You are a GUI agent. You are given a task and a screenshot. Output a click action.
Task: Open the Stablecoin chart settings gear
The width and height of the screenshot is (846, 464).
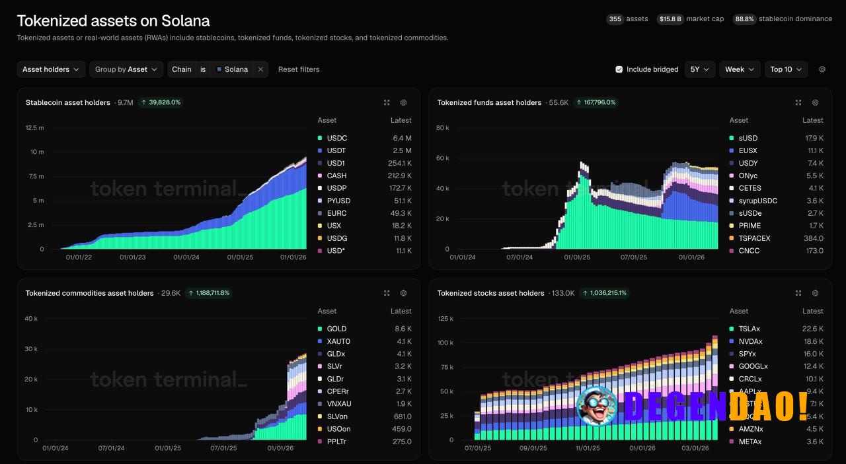click(403, 102)
